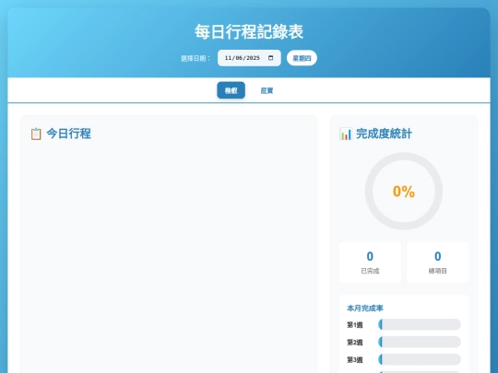The image size is (498, 373).
Task: Click the 第3週 progress bar
Action: (x=420, y=359)
